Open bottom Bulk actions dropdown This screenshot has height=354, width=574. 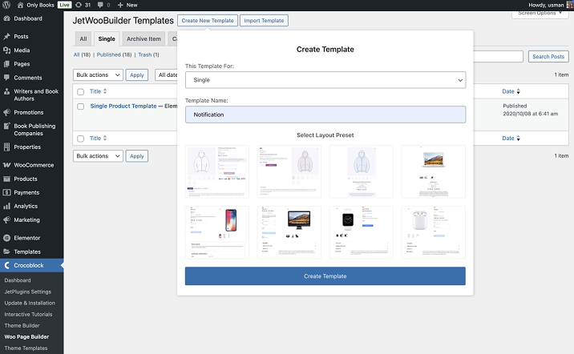tap(98, 156)
